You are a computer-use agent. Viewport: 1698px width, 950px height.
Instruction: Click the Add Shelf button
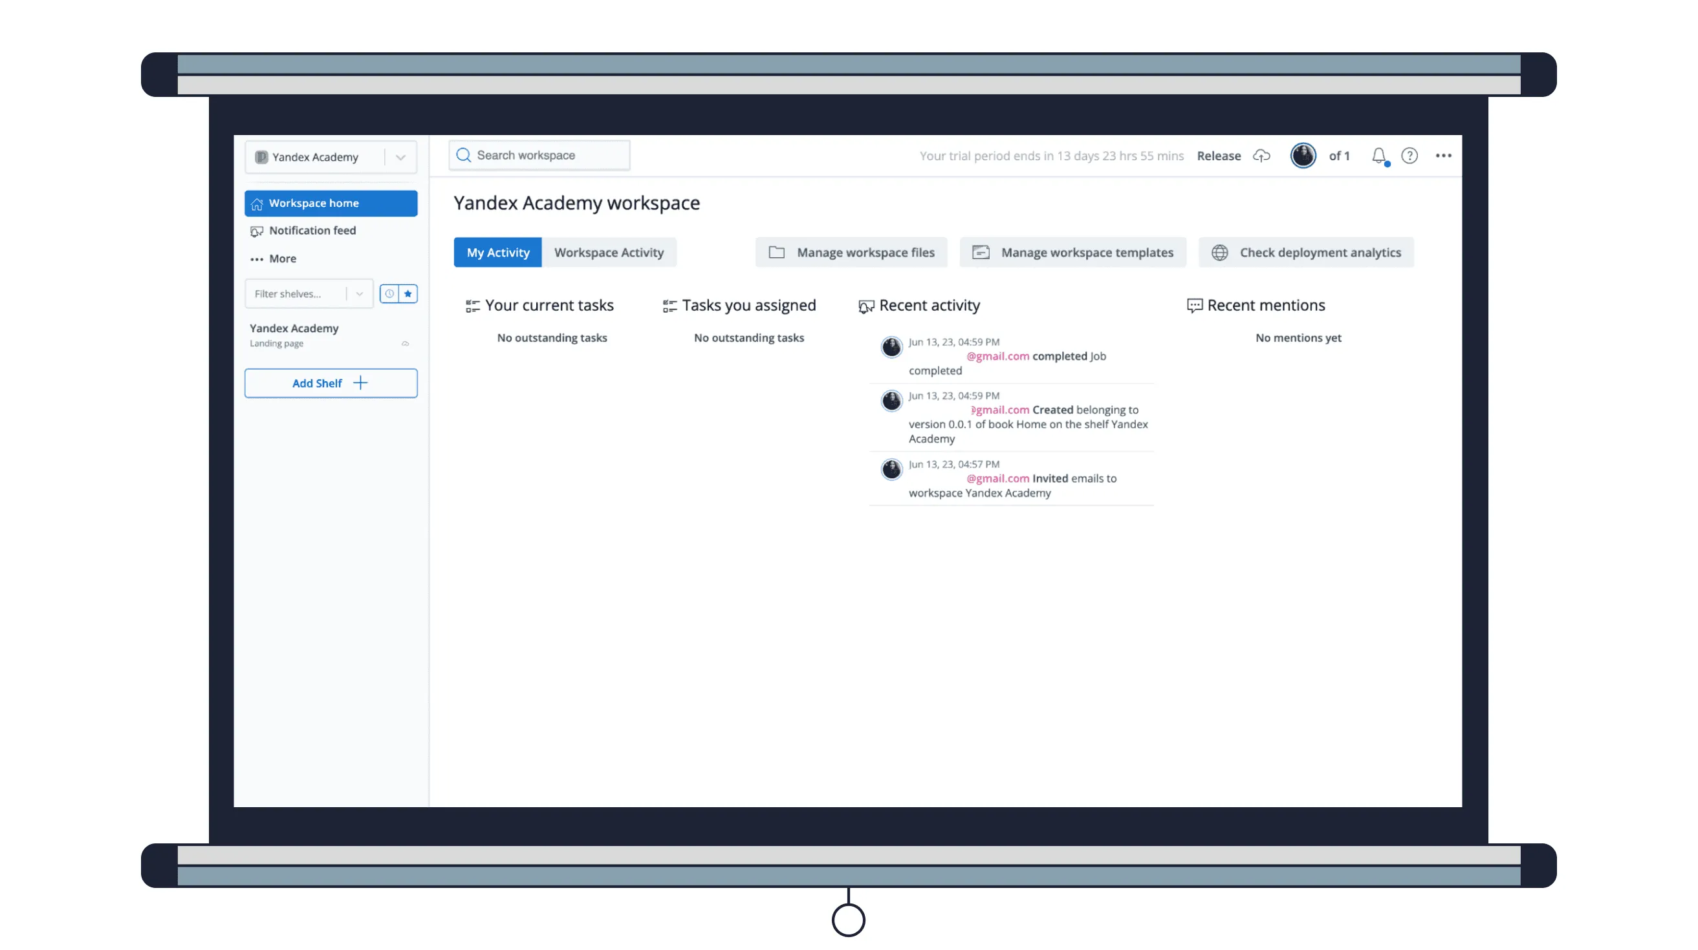pos(331,383)
